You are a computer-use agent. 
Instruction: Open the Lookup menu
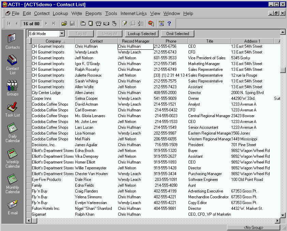pos(60,14)
